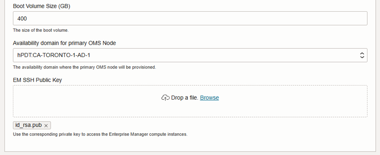Click 'The size of the boot volume' hint

41,30
